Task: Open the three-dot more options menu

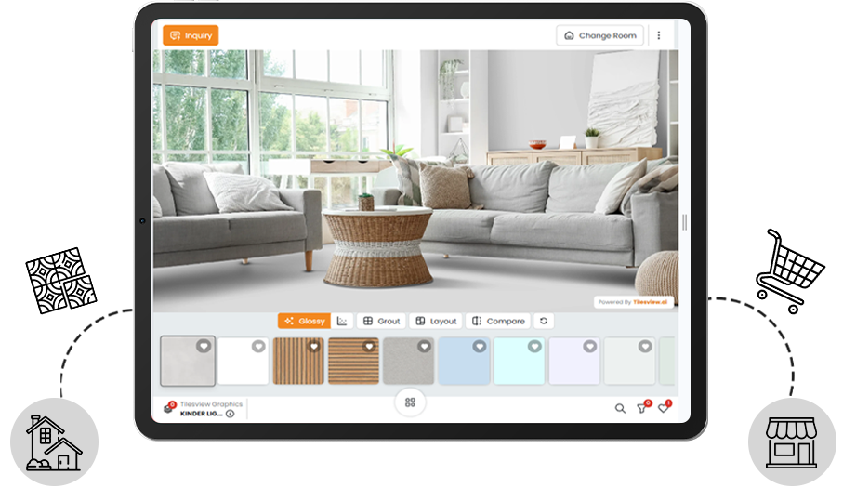Action: (x=659, y=35)
